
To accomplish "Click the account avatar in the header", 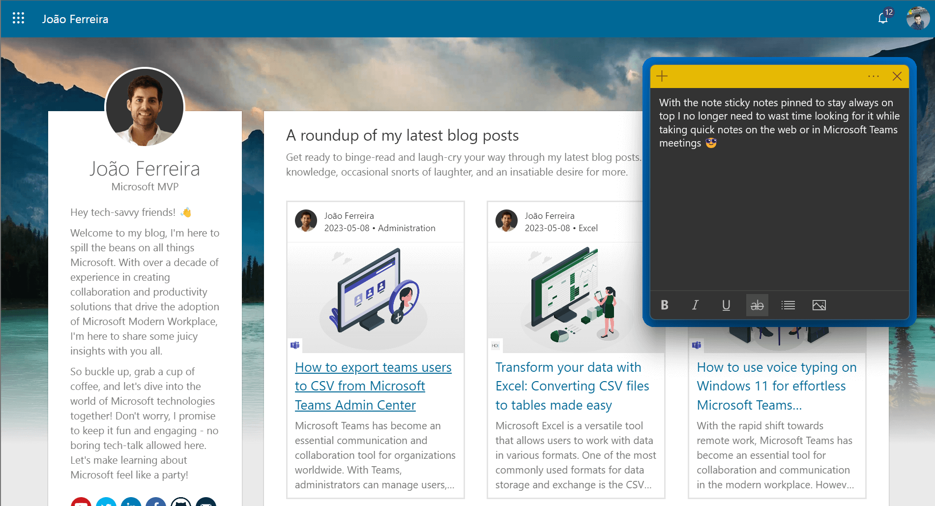I will [917, 19].
